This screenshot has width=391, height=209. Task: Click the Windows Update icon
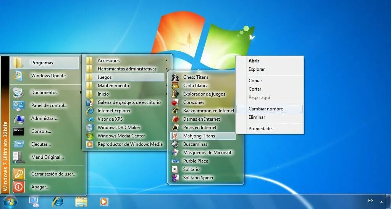pos(18,76)
